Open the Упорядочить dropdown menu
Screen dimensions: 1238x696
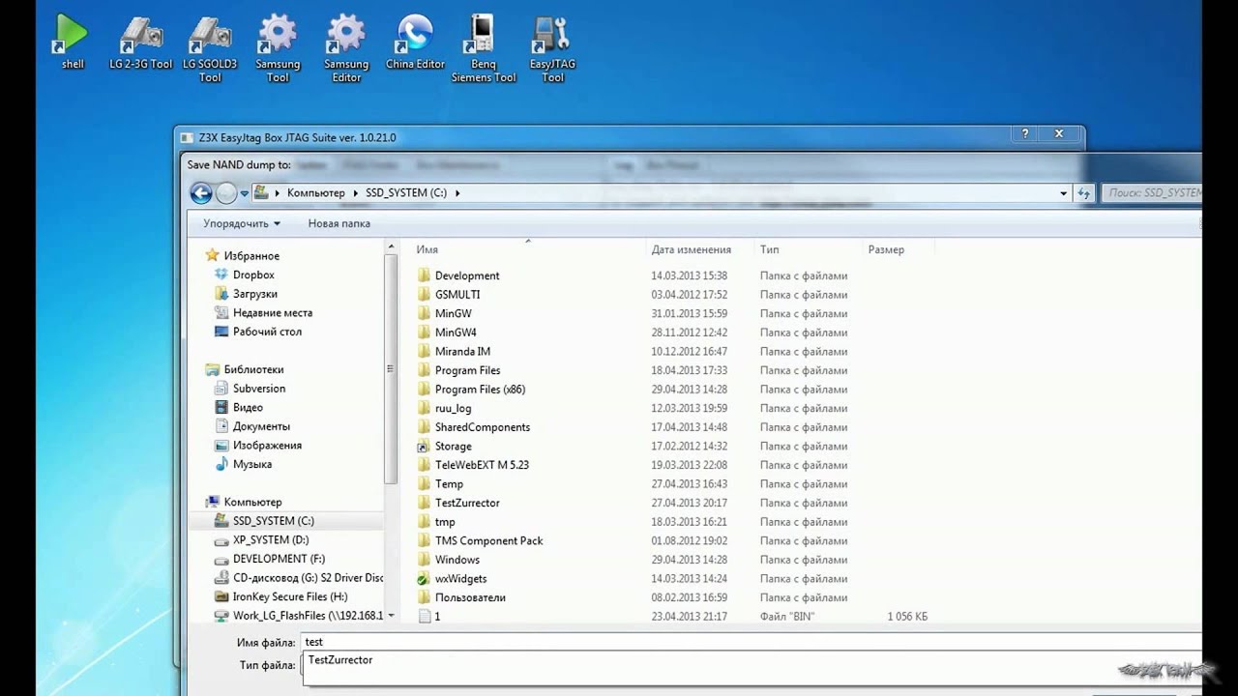[x=241, y=223]
